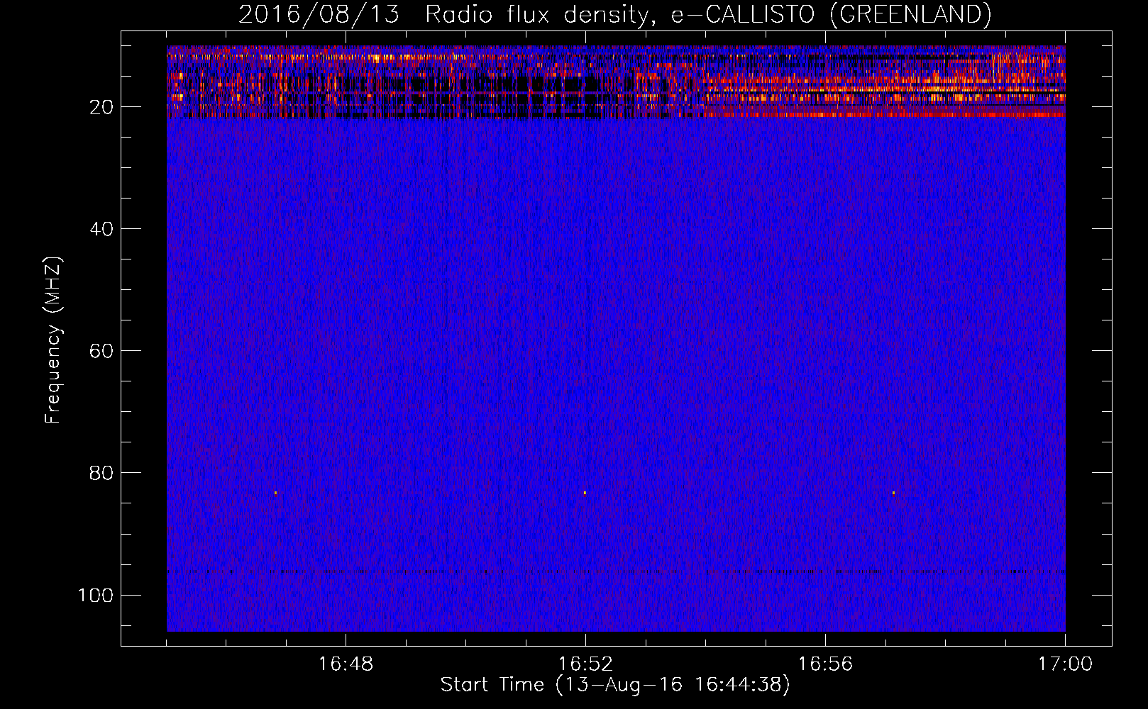
Task: Click the "Frequency (MHZ)" axis label
Action: coord(53,340)
